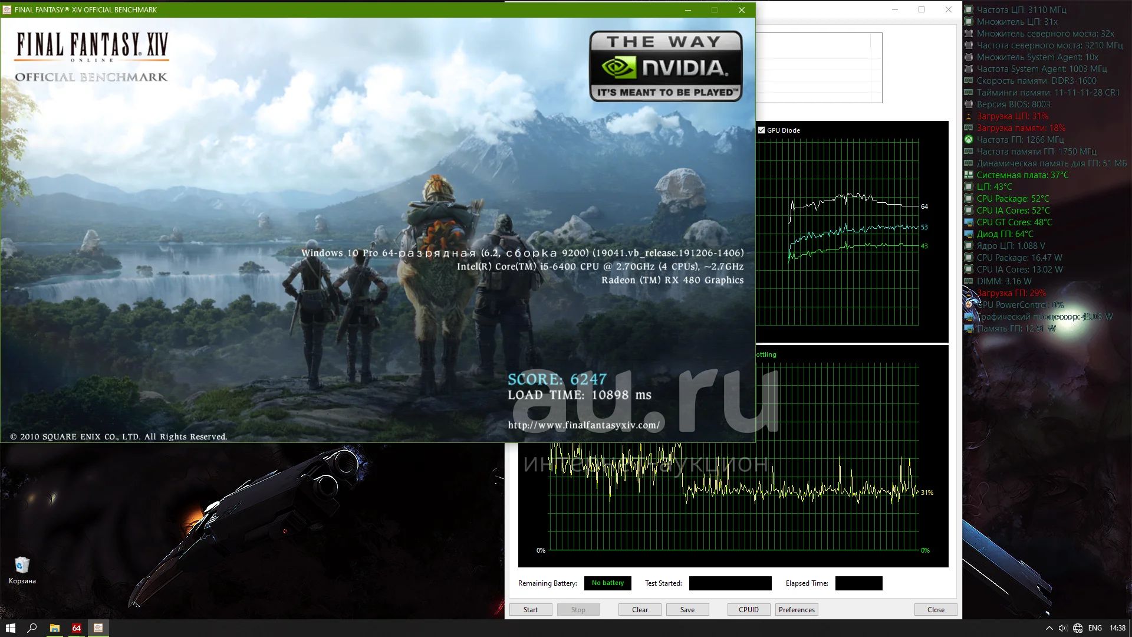Image resolution: width=1132 pixels, height=637 pixels.
Task: Click the finalfantasyxiv.com website link
Action: [584, 425]
